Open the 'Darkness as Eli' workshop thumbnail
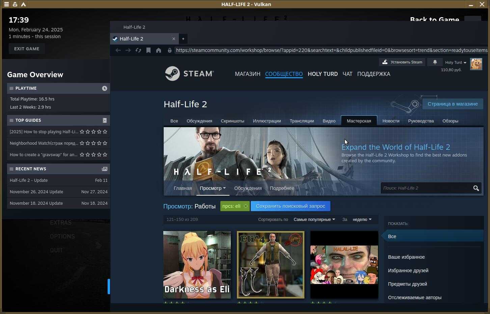This screenshot has width=490, height=314. click(x=197, y=265)
